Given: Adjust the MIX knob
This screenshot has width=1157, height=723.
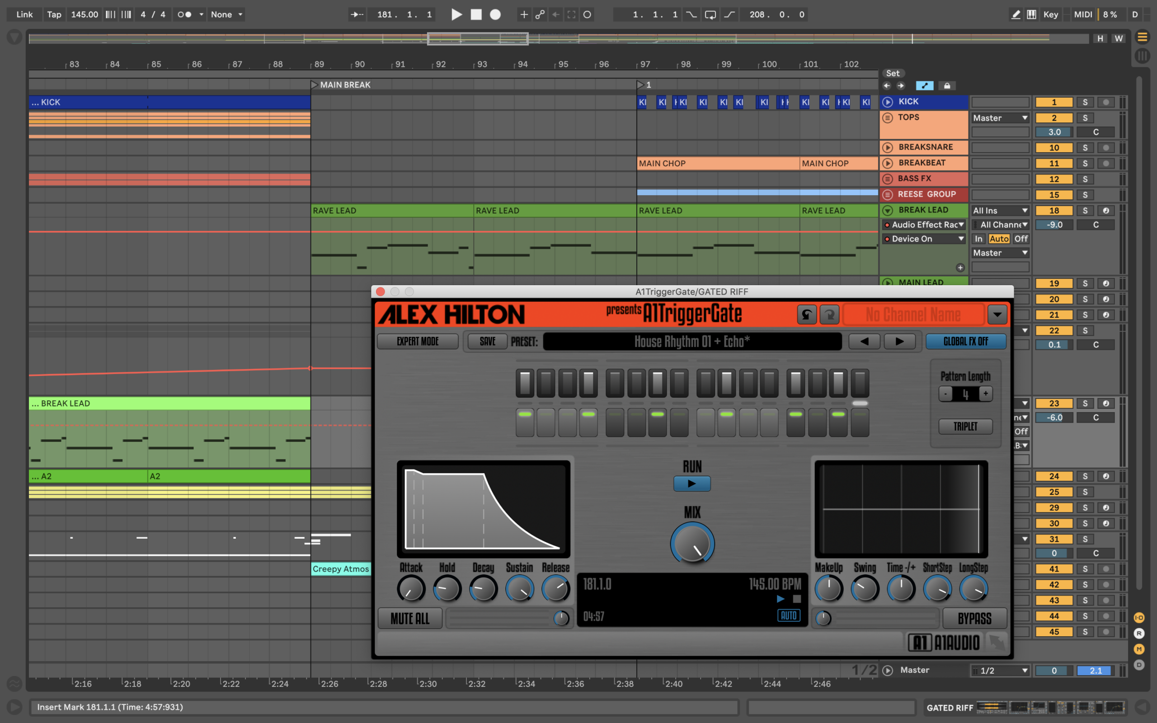Looking at the screenshot, I should (692, 544).
